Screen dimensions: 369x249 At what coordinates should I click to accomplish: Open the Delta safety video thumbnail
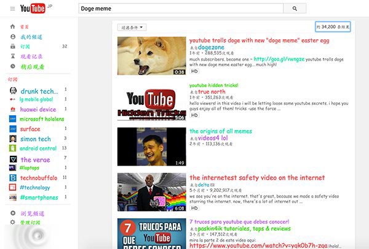pyautogui.click(x=151, y=192)
